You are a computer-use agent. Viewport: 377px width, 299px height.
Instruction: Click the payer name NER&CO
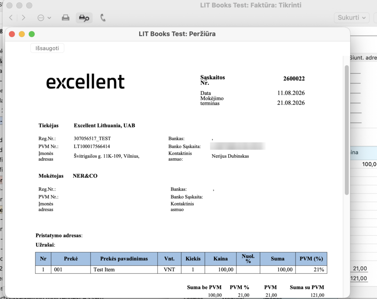85,176
